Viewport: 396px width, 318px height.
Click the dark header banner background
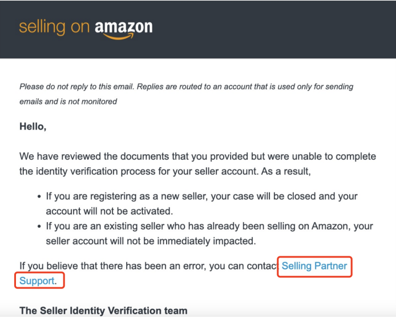274,29
